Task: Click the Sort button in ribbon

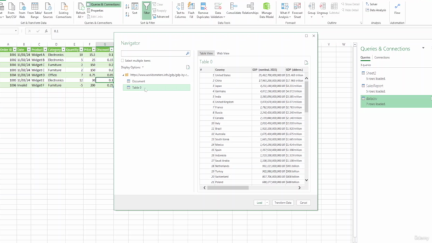Action: [135, 9]
